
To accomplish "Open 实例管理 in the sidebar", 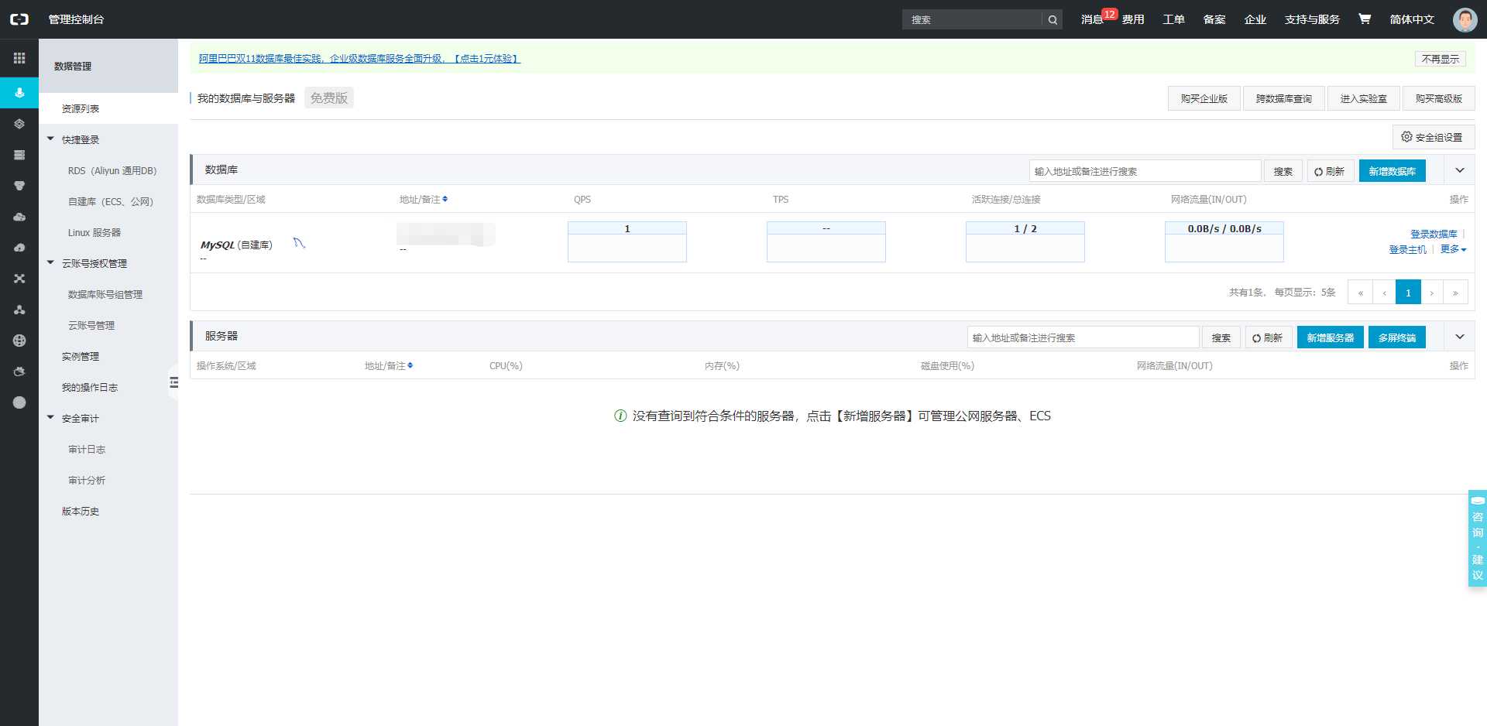I will tap(81, 356).
